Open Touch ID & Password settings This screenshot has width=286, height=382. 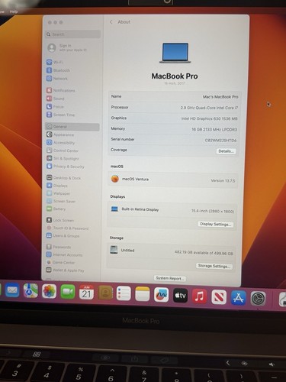tap(68, 228)
